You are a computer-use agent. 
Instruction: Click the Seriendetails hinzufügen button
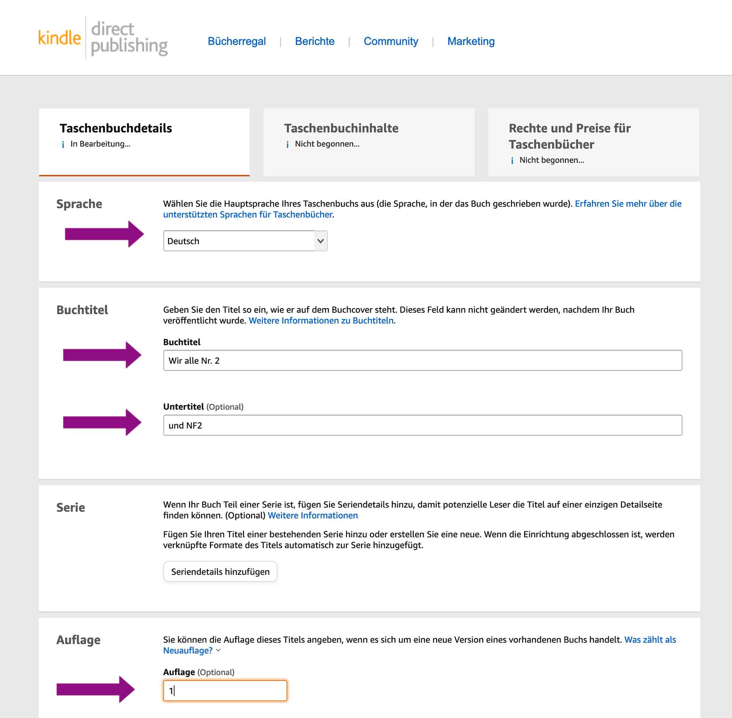pos(220,572)
